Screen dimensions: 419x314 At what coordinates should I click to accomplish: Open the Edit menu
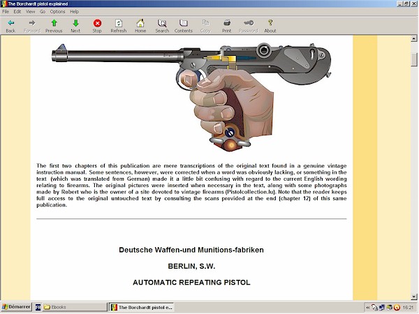pos(17,11)
